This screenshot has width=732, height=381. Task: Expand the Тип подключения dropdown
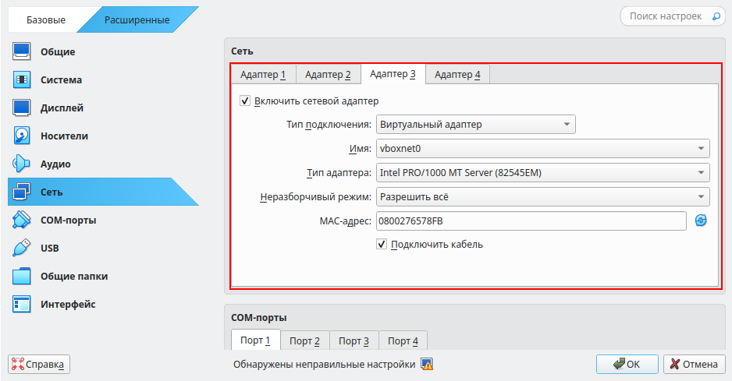(475, 125)
